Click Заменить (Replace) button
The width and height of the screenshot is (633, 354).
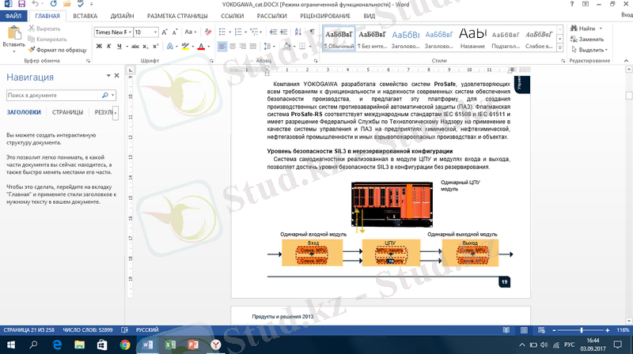589,39
